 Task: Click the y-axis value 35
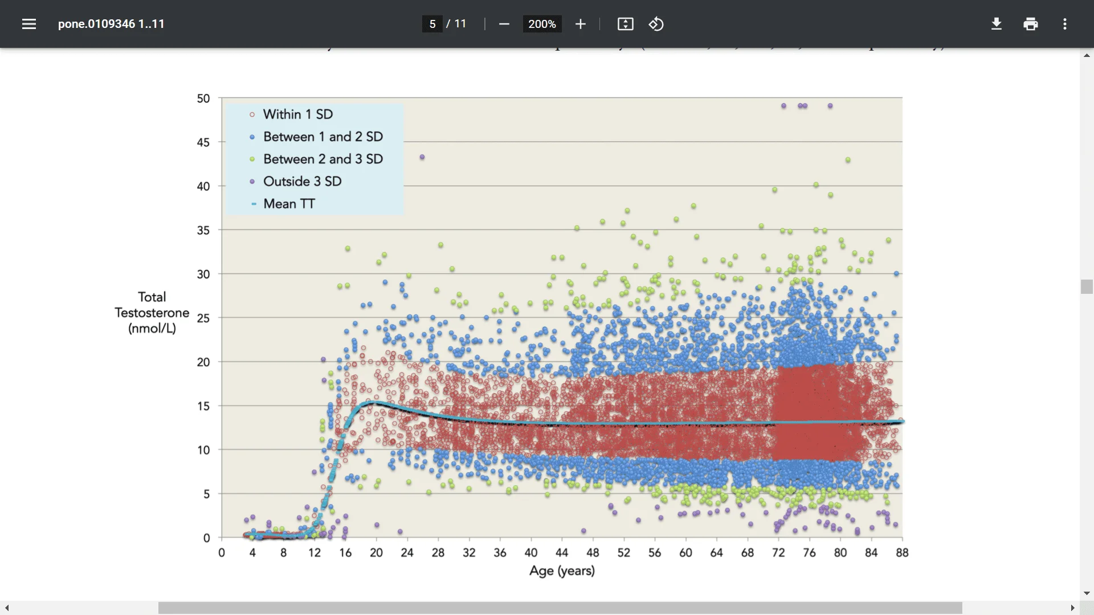tap(203, 231)
